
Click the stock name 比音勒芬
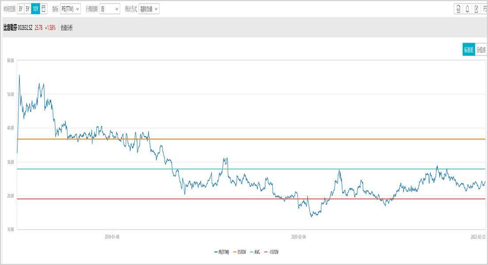point(10,28)
